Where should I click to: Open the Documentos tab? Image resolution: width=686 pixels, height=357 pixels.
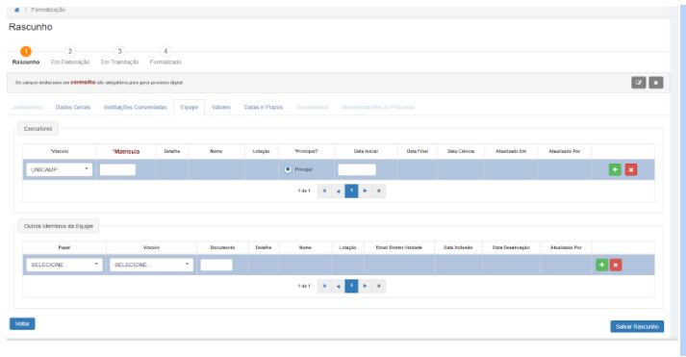click(x=312, y=107)
